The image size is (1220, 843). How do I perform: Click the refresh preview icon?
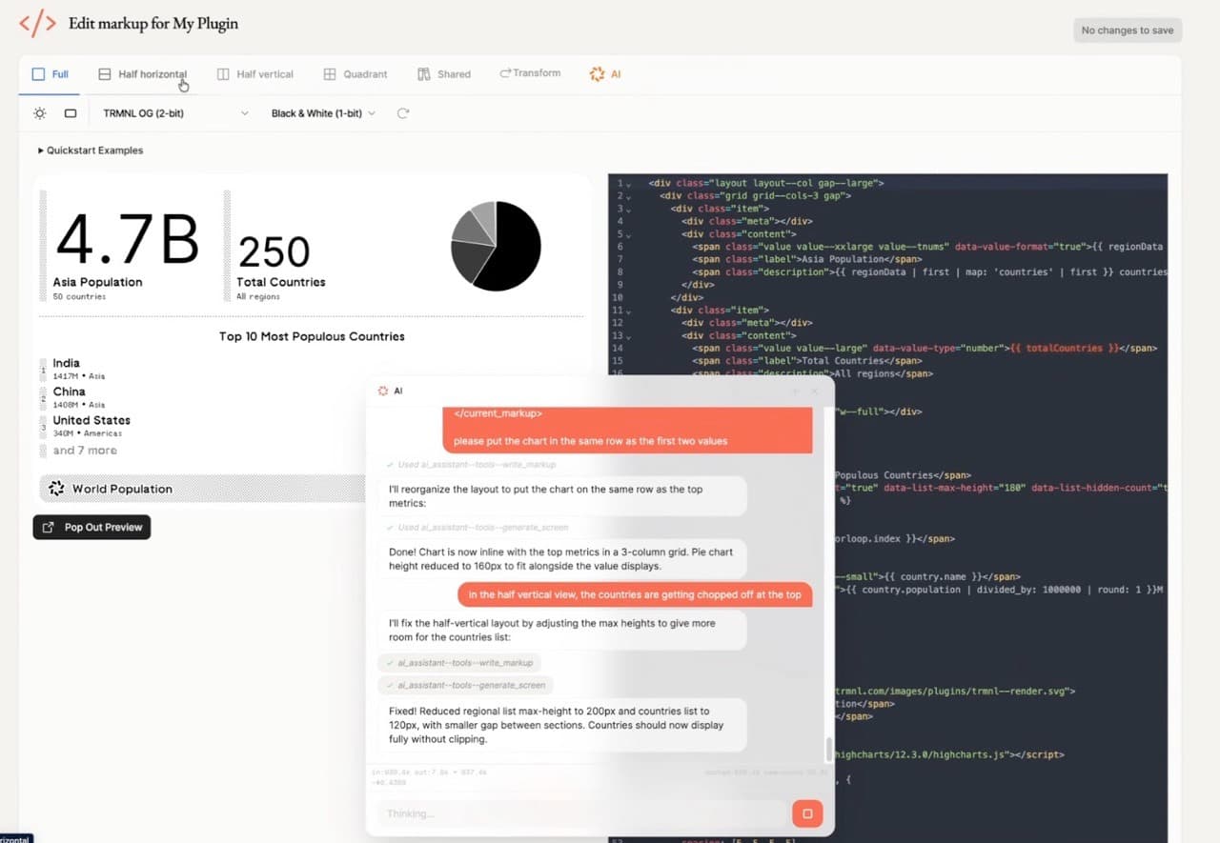coord(403,113)
